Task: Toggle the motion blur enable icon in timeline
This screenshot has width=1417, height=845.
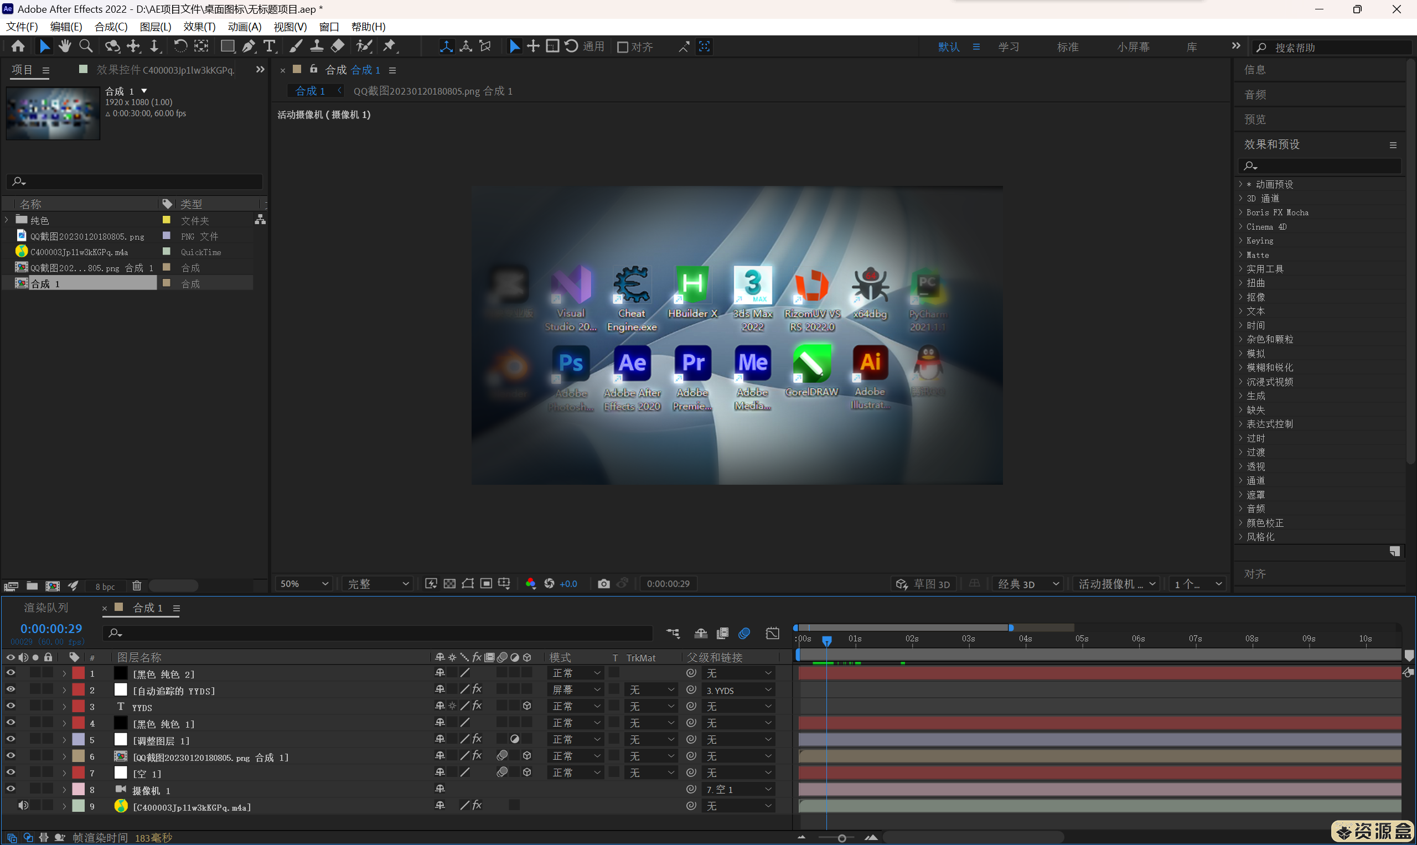Action: click(x=744, y=633)
